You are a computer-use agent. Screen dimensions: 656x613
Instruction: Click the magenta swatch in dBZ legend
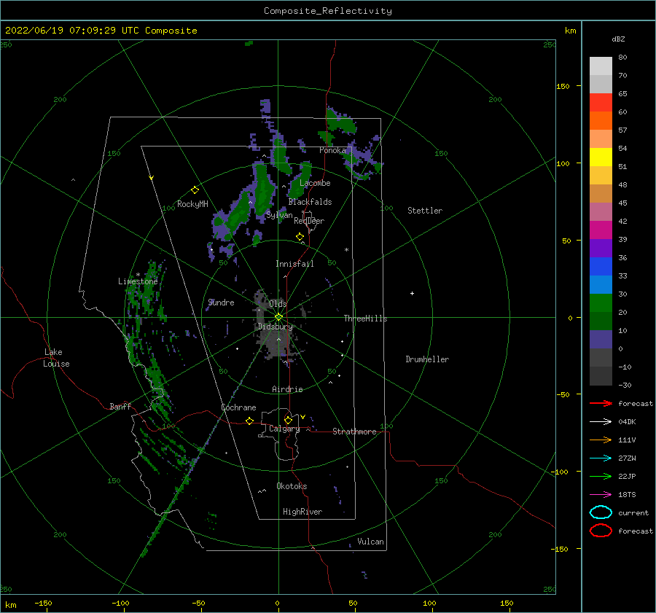click(x=601, y=230)
